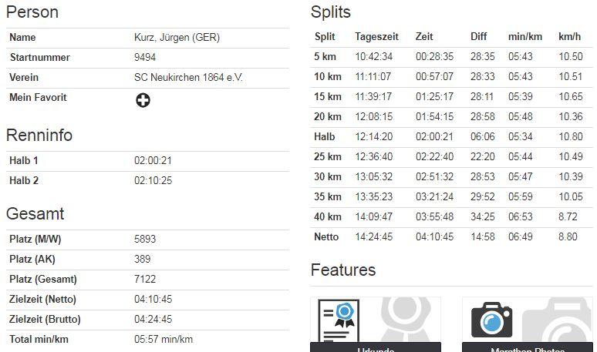Add runner to Mein Favorit plus icon
This screenshot has width=597, height=352.
tap(143, 100)
